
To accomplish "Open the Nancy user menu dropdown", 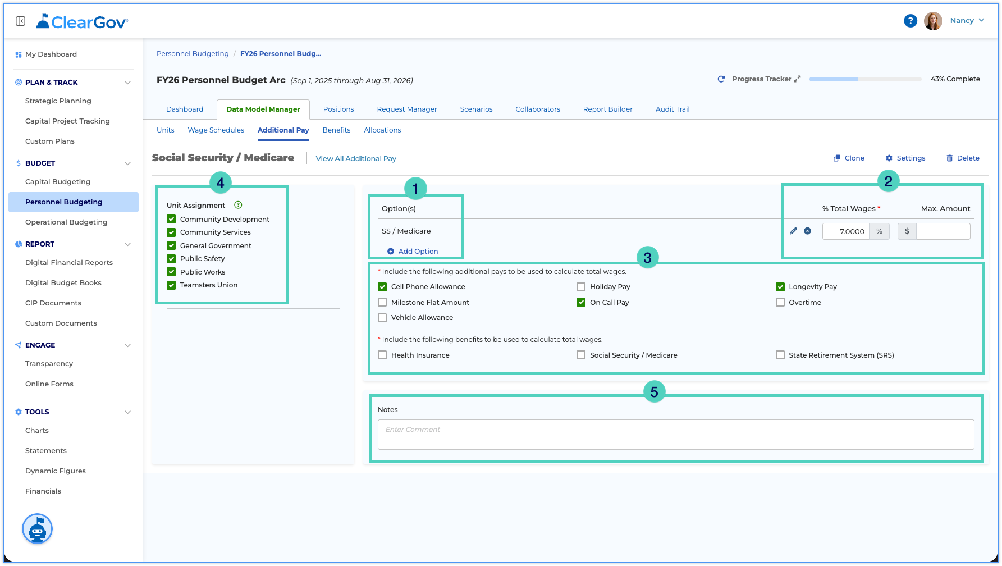I will tap(967, 21).
